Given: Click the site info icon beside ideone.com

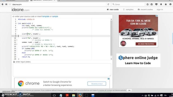Looking at the screenshot, I should (x=10, y=4).
